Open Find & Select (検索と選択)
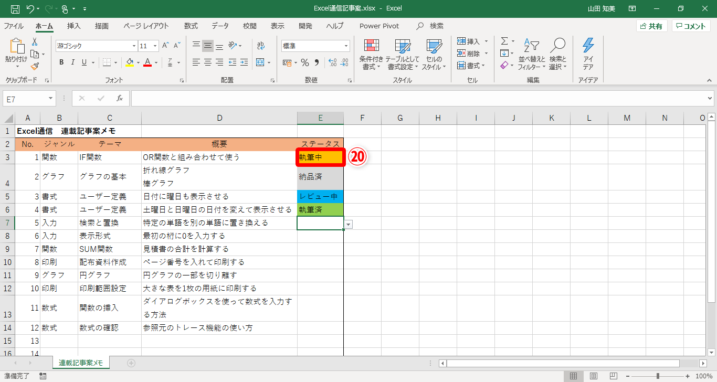Image resolution: width=717 pixels, height=382 pixels. (x=558, y=55)
